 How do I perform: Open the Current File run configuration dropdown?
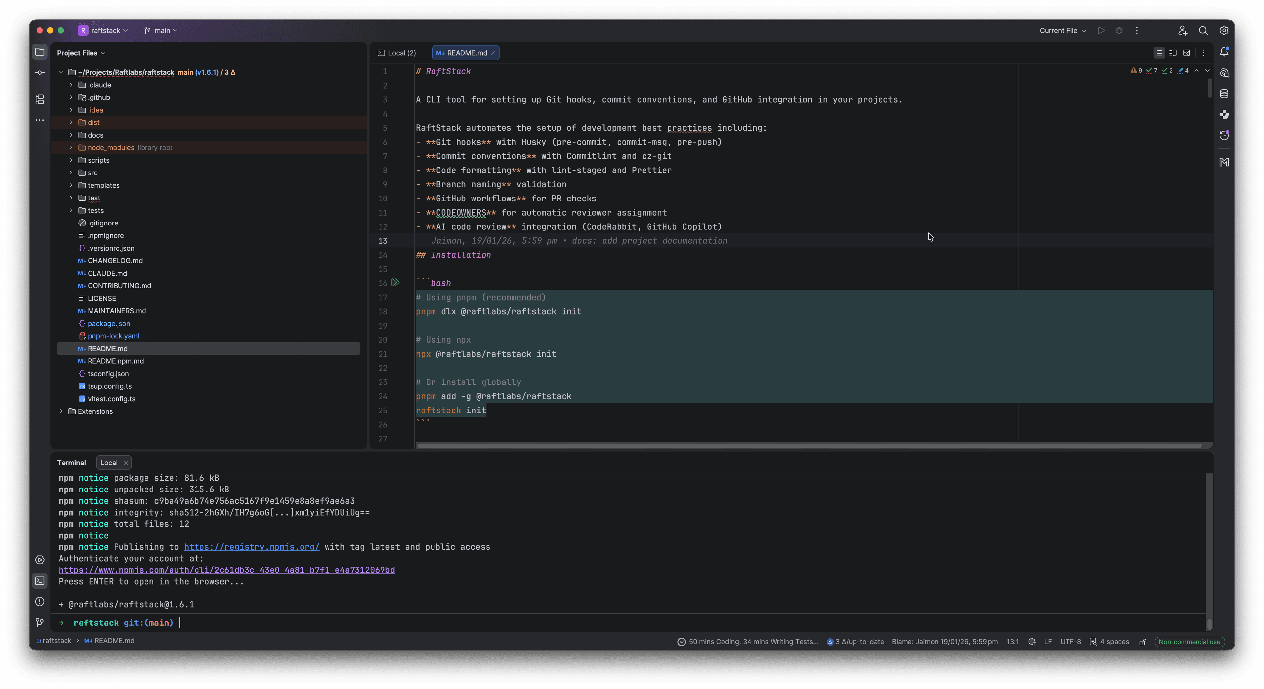pos(1062,30)
